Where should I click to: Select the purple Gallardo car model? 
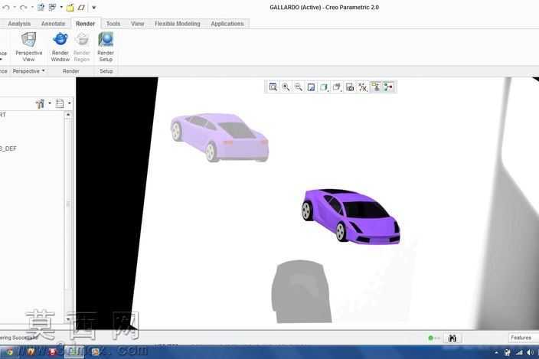point(351,215)
